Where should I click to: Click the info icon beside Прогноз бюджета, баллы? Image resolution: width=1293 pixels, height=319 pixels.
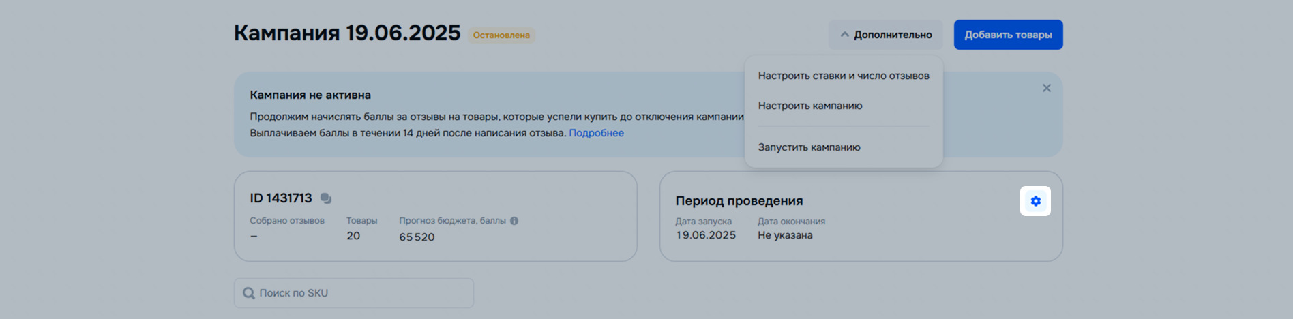(514, 221)
